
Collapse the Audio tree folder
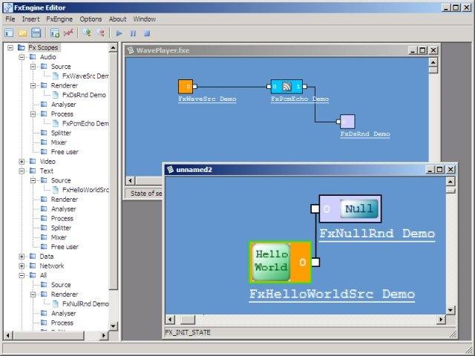coord(22,57)
